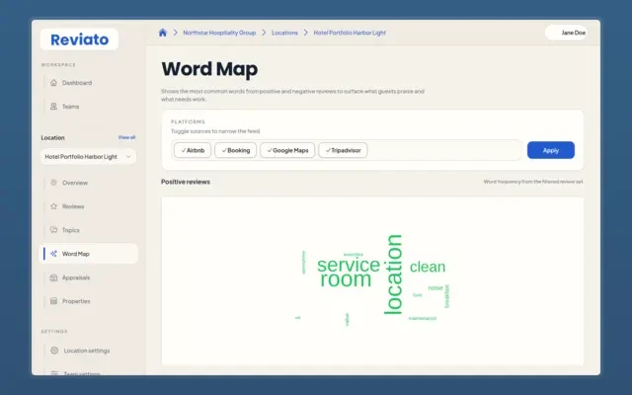This screenshot has height=395, width=632.
Task: Open the Appraisals section
Action: point(76,277)
